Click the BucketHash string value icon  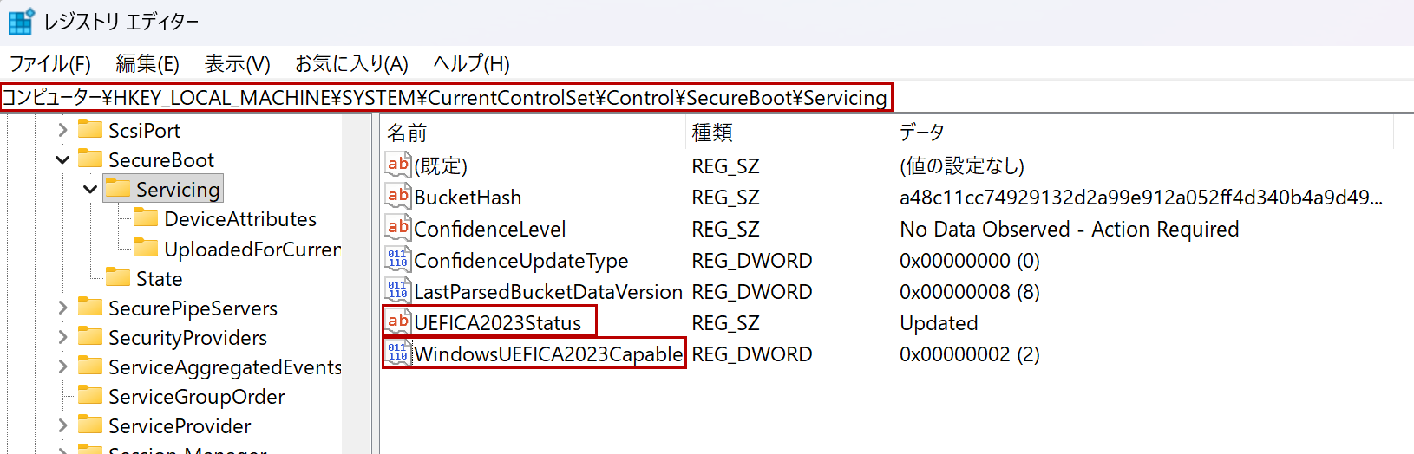pyautogui.click(x=398, y=197)
